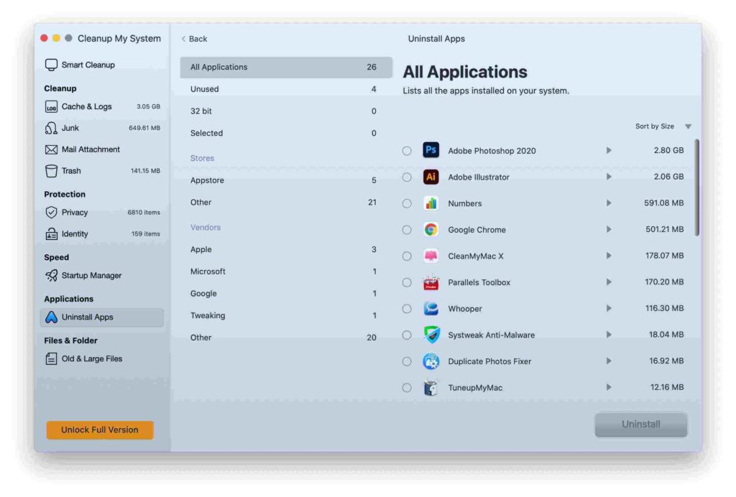Screen dimensions: 736x497
Task: Select the Numbers radio button
Action: (407, 203)
